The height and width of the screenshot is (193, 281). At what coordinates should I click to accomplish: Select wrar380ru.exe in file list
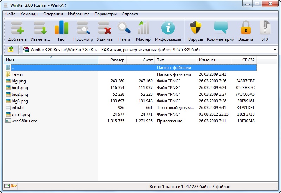pos(24,121)
